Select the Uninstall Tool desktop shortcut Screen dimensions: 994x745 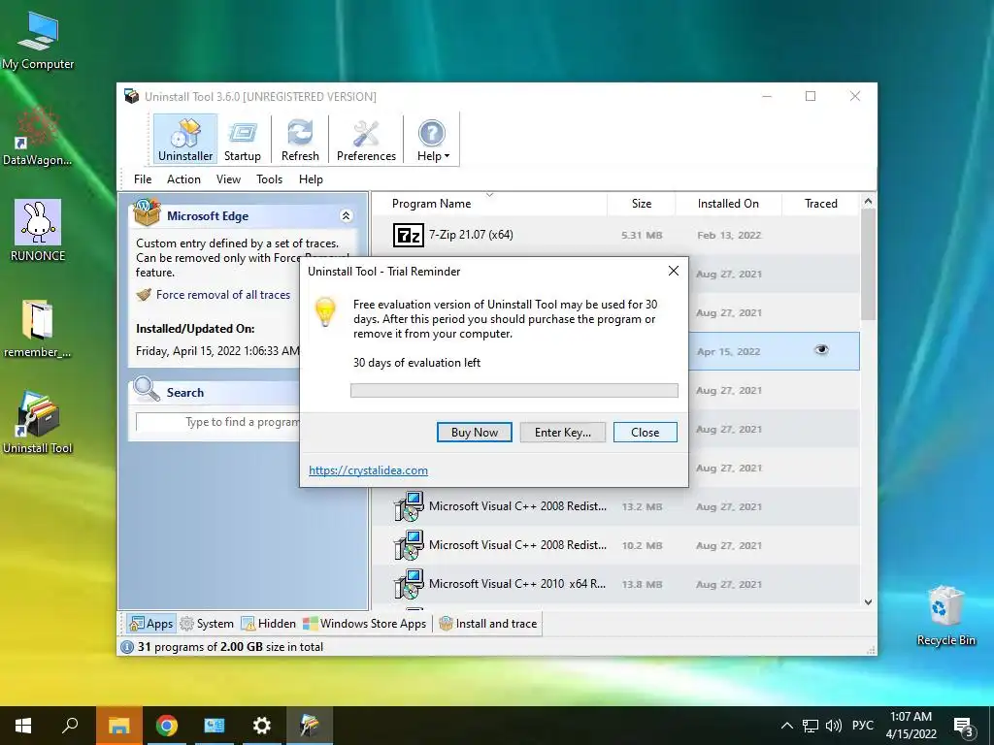point(38,423)
